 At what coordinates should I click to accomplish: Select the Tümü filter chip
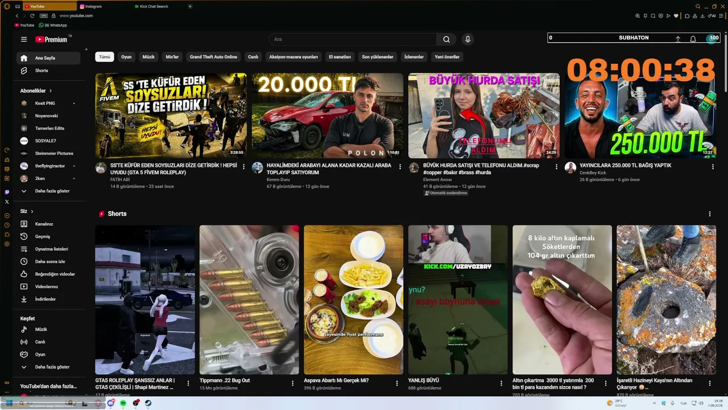(105, 57)
